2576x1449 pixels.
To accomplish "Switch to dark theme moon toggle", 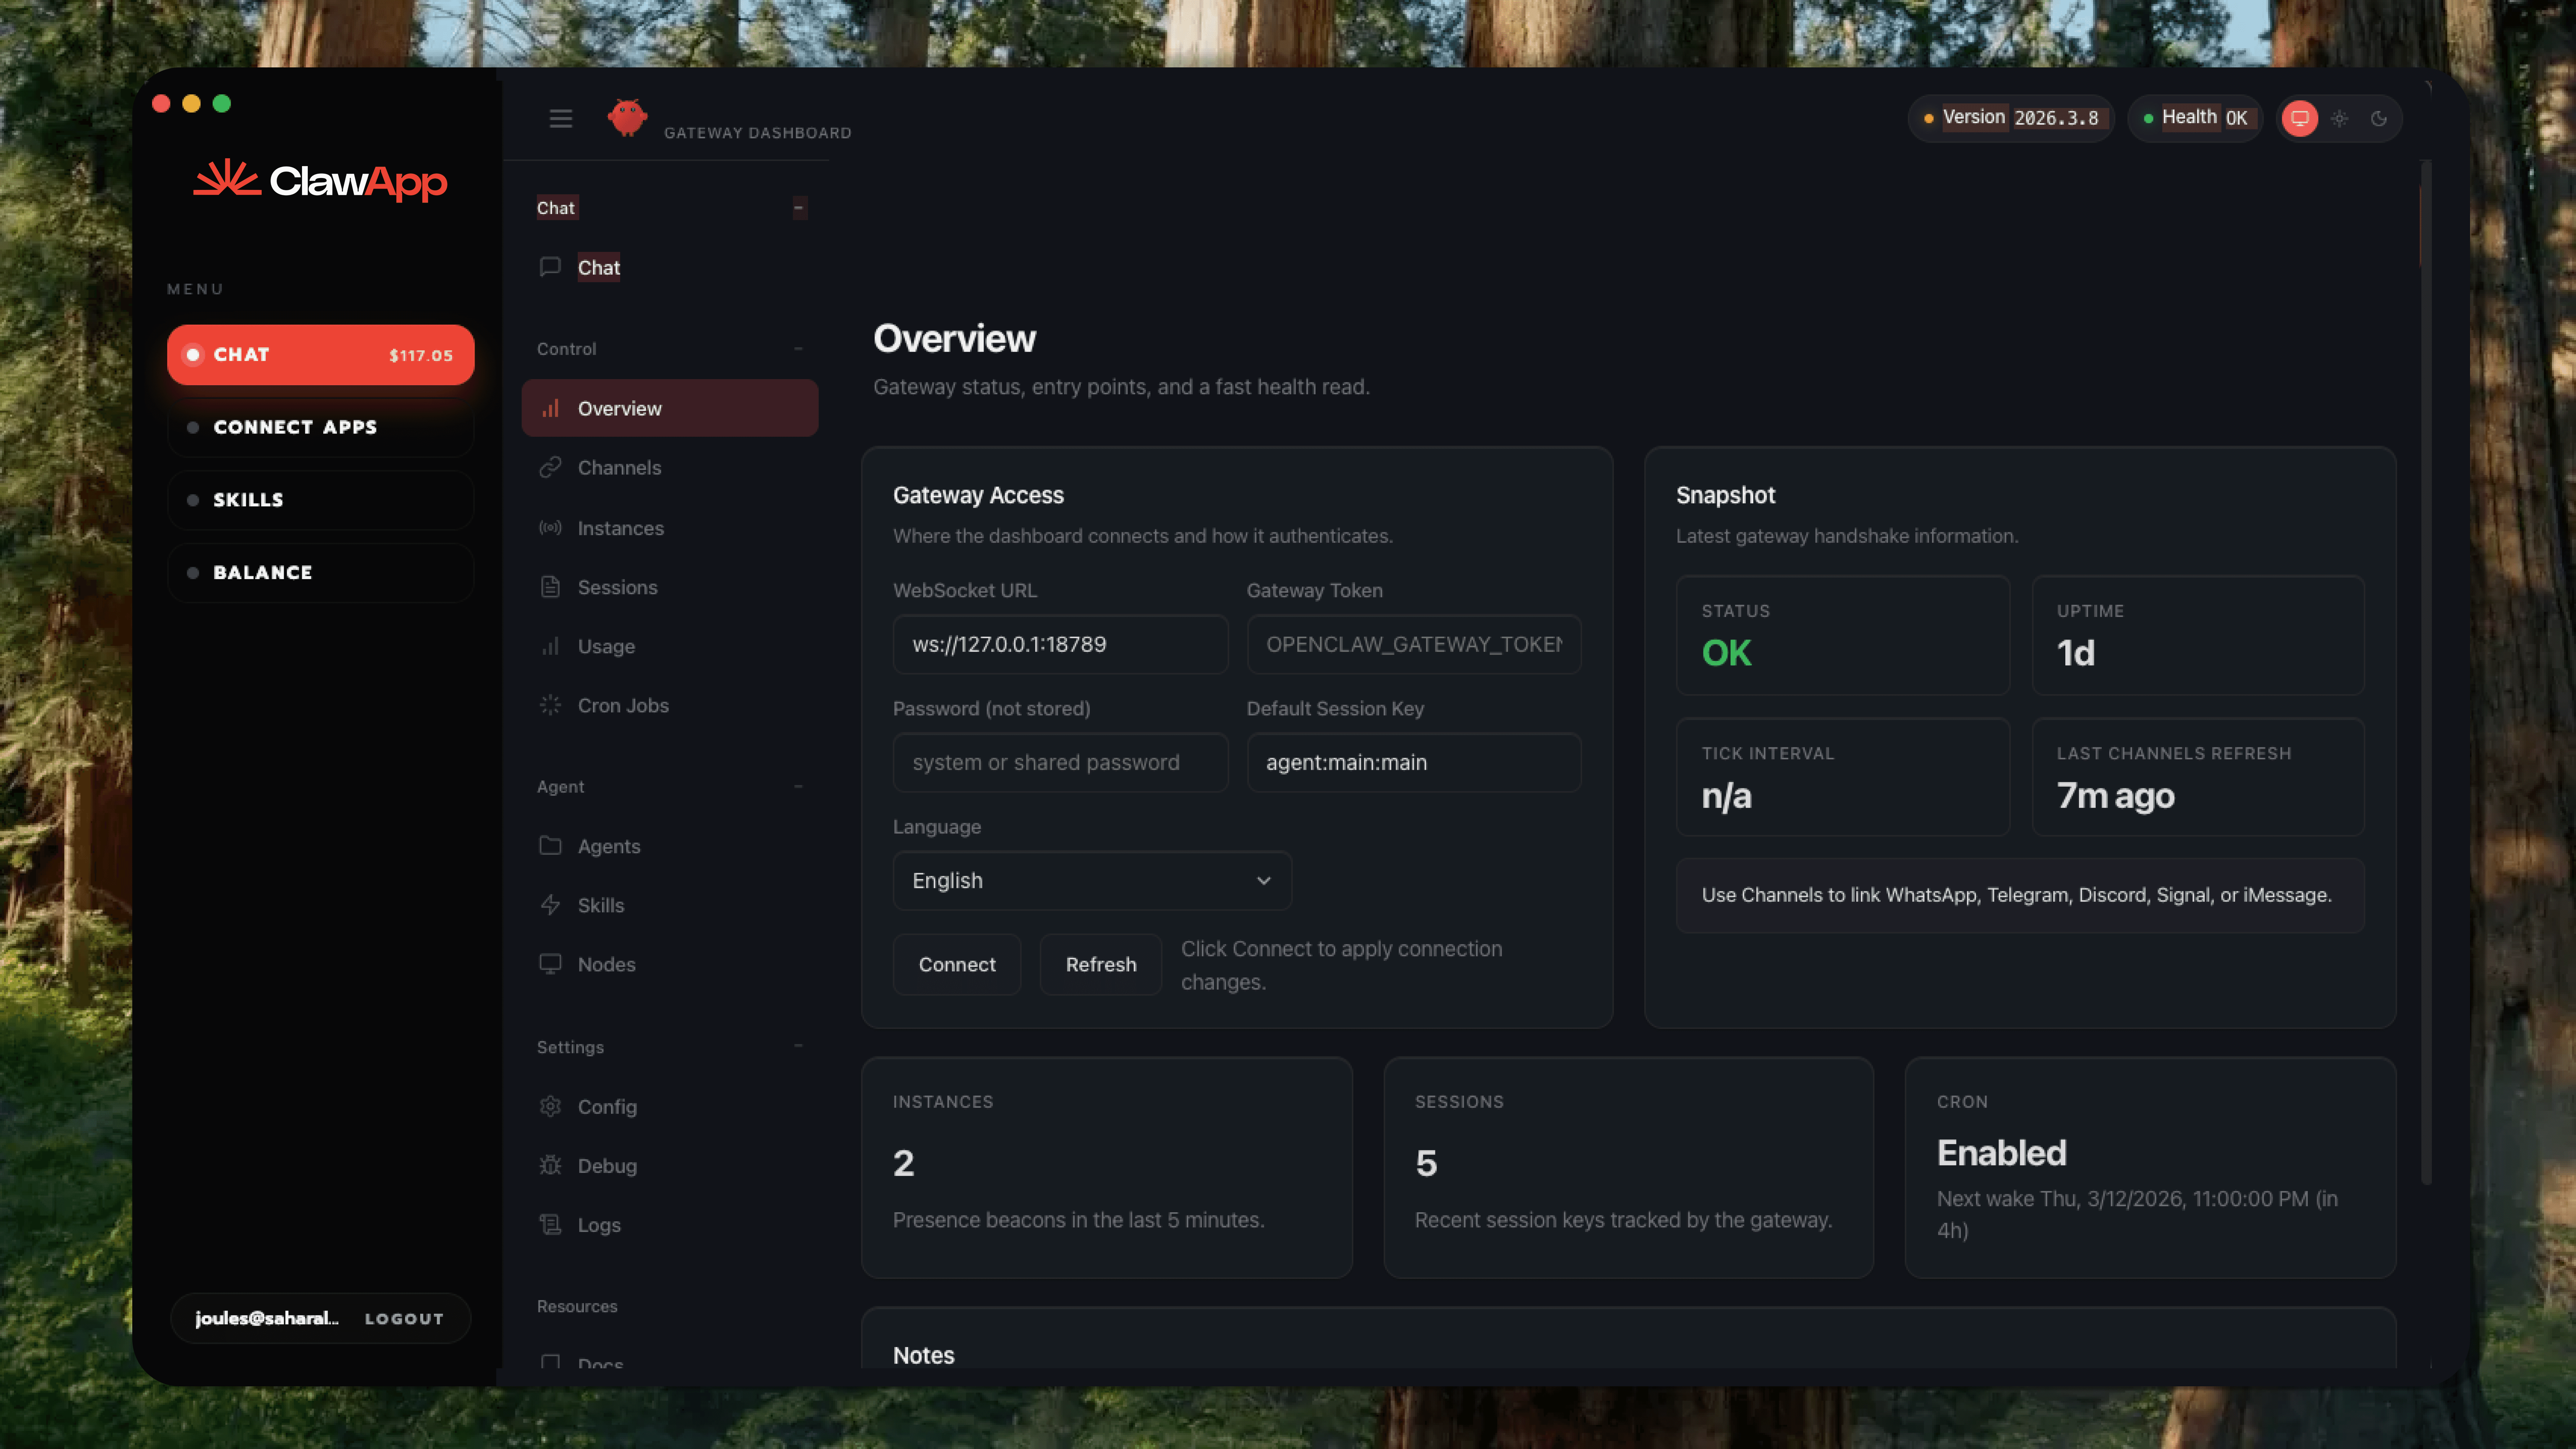I will click(x=2379, y=118).
